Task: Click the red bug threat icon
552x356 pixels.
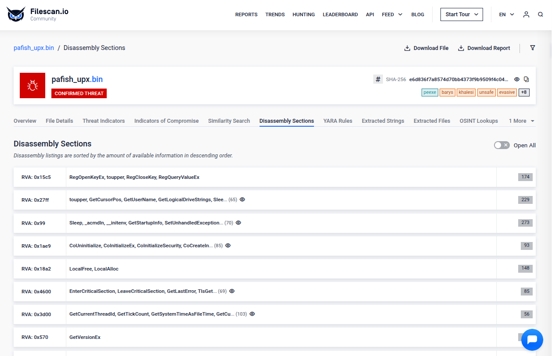Action: (x=32, y=85)
